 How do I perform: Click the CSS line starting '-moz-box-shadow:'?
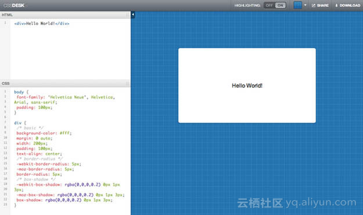tap(70, 195)
